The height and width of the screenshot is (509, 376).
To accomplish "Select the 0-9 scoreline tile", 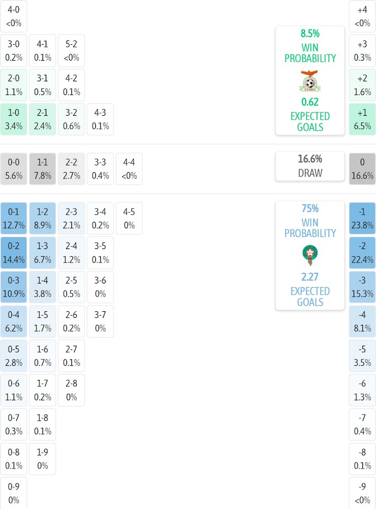I will click(14, 493).
